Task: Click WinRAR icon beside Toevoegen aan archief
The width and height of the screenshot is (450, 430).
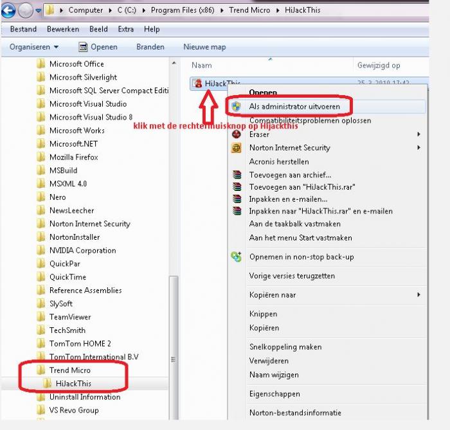Action: coord(237,174)
